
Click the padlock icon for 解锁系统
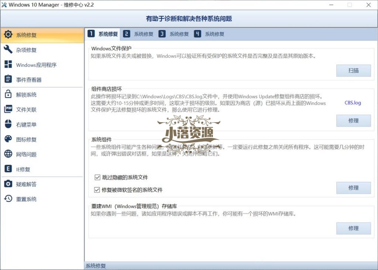(x=8, y=94)
